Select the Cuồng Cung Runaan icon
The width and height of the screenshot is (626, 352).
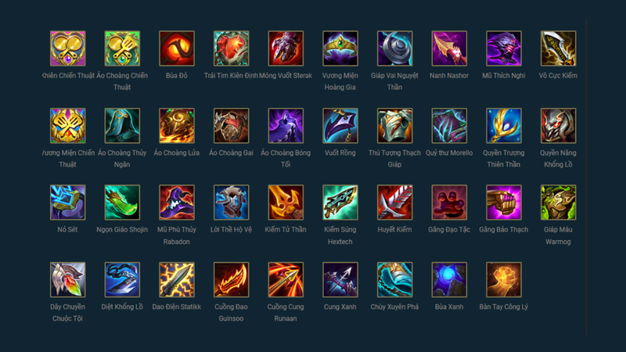(x=286, y=280)
